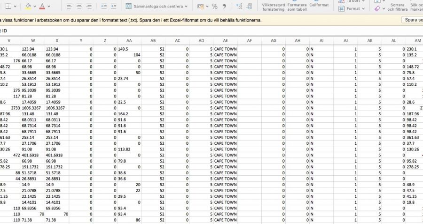Open the cell borders tool
The height and width of the screenshot is (224, 423).
click(x=8, y=6)
